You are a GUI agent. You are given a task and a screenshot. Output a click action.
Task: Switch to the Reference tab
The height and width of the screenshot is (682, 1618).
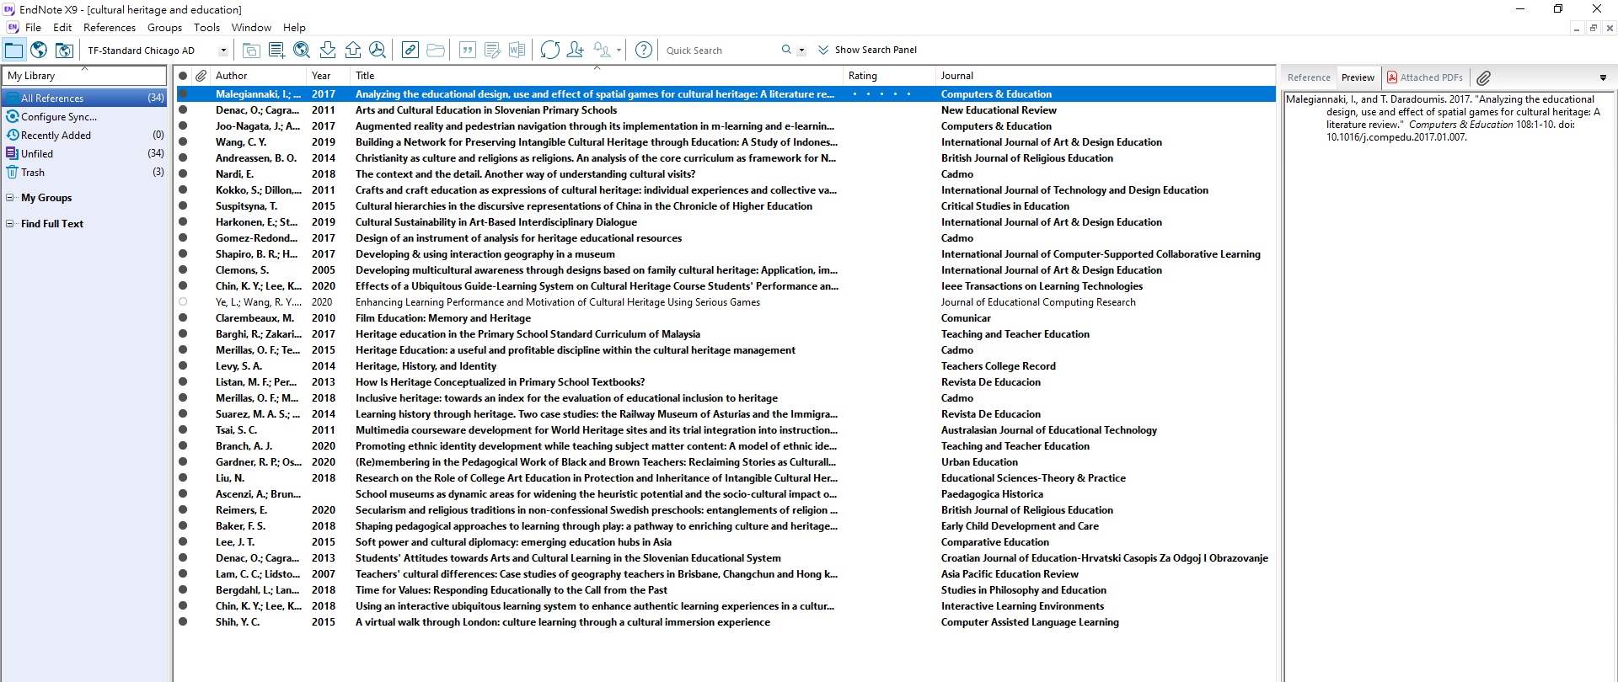click(x=1309, y=77)
